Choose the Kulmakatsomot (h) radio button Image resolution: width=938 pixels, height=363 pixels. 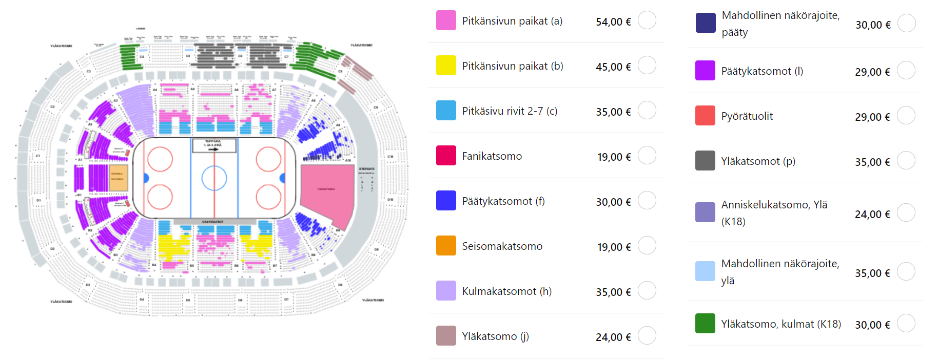click(647, 291)
